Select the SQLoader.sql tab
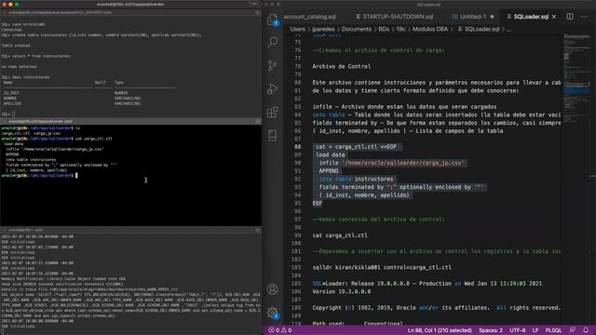 [x=531, y=17]
